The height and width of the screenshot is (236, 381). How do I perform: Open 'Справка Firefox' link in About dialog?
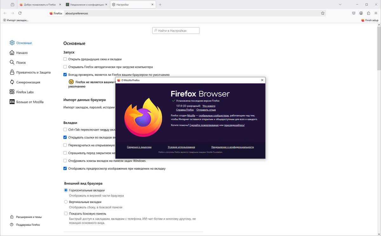pos(185,110)
